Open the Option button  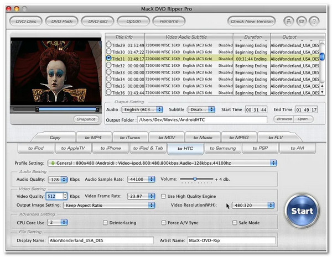pos(133,22)
